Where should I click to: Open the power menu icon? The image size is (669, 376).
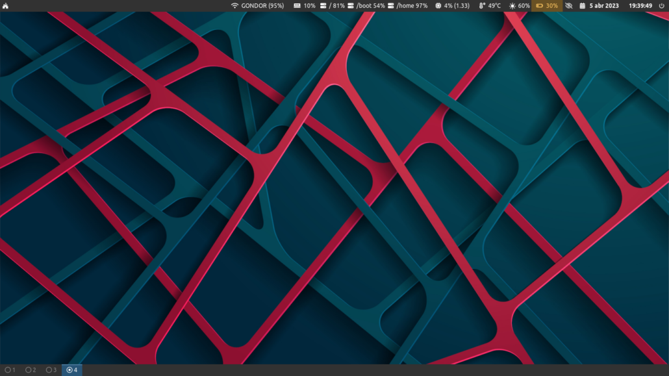(662, 6)
